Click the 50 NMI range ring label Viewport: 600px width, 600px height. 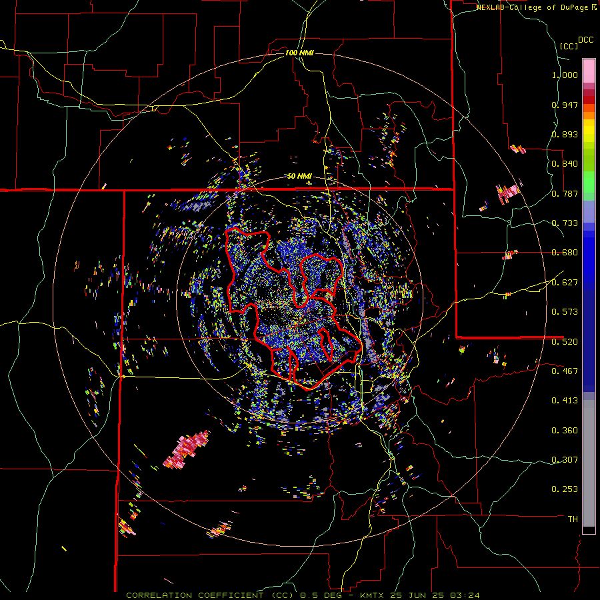click(x=299, y=176)
